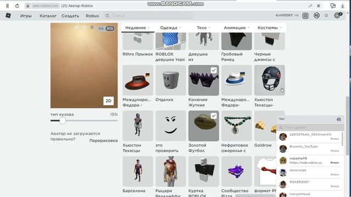Open the Каталог menu
The height and width of the screenshot is (197, 351).
click(48, 16)
